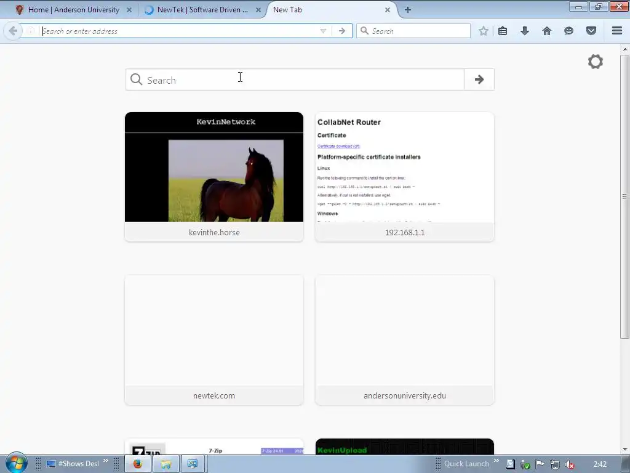The height and width of the screenshot is (473, 630).
Task: Open the 7-Zip tile
Action: [214, 447]
